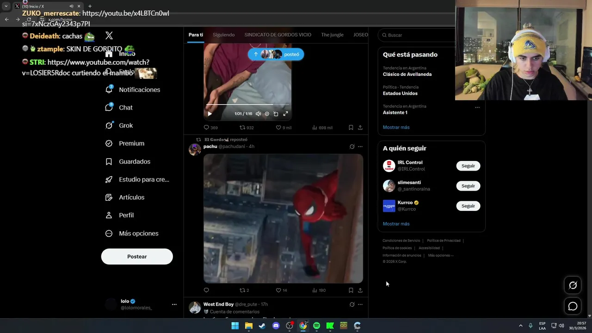Screen dimensions: 592x333
Task: Toggle picture-in-picture for the video
Action: (x=276, y=114)
